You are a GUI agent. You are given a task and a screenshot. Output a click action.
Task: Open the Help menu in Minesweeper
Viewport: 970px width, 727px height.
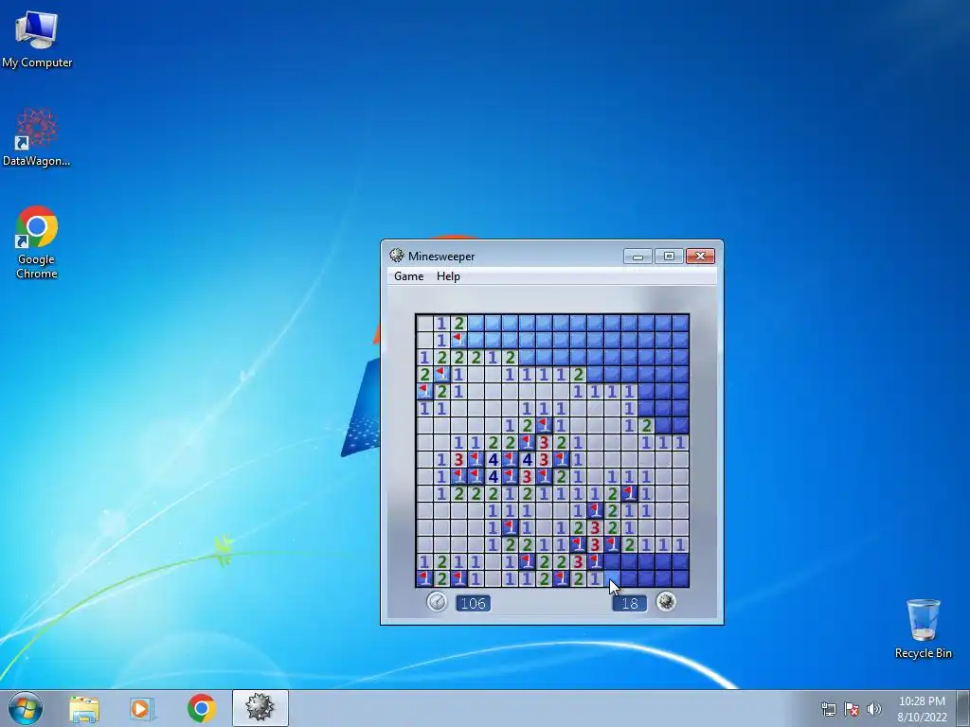pos(448,276)
